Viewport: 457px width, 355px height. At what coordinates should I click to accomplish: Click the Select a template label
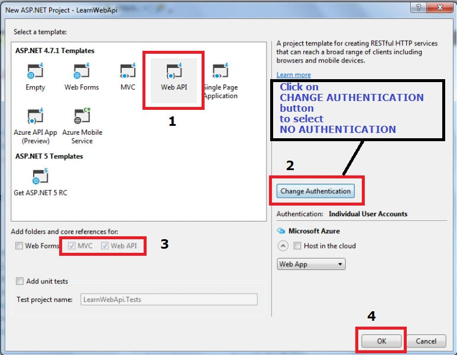pos(40,32)
